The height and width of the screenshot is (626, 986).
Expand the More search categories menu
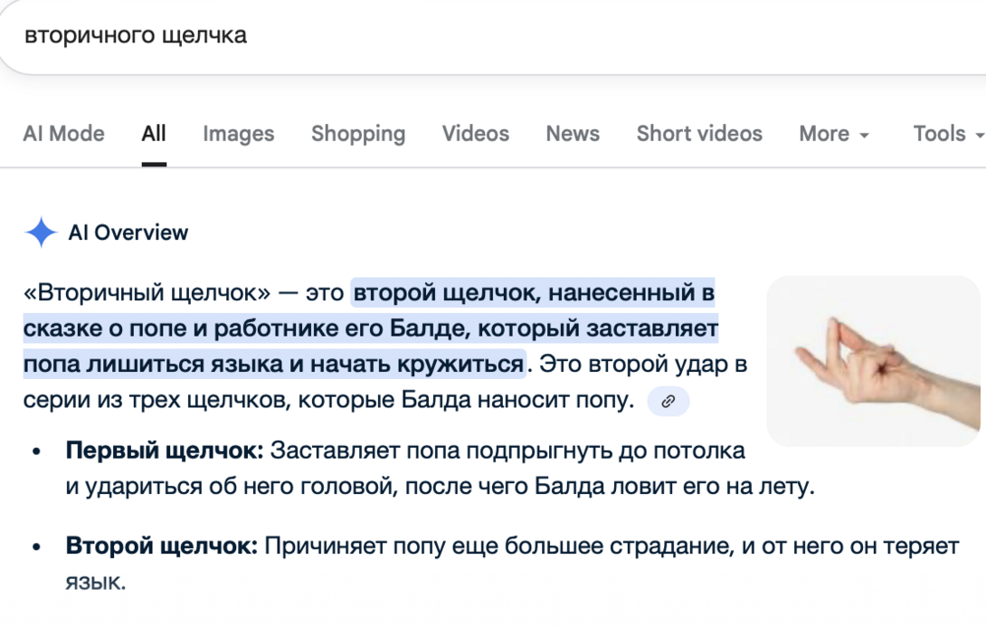pyautogui.click(x=833, y=133)
